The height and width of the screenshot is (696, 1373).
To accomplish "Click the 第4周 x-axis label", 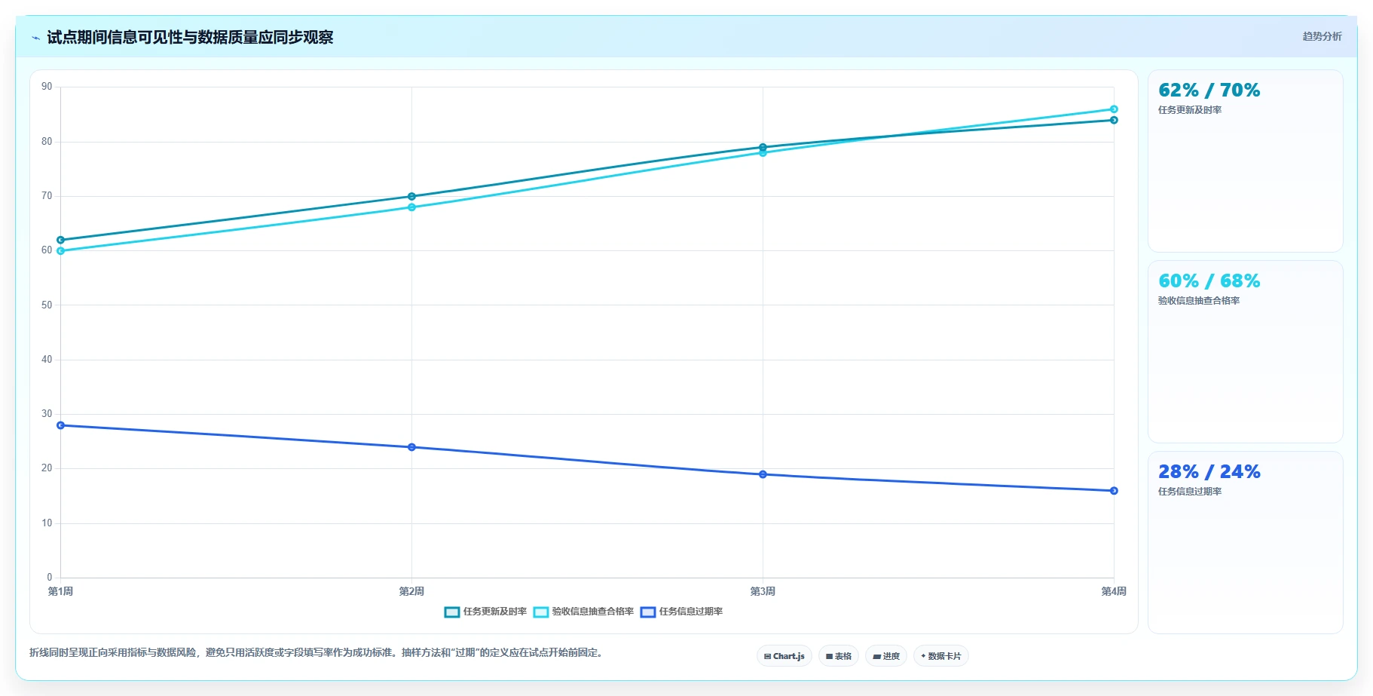I will [x=1114, y=591].
